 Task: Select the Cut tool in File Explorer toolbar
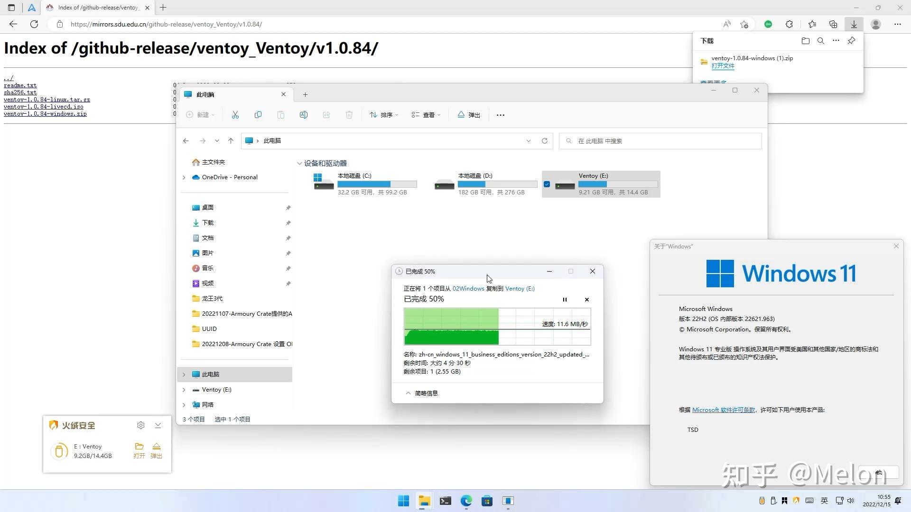(x=235, y=115)
